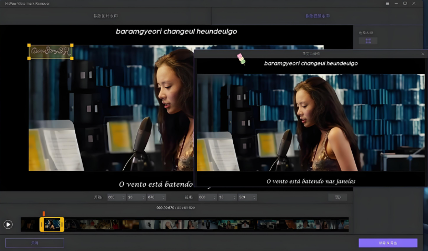The image size is (428, 251).
Task: Click the QuinnStory3R watermark selection box
Action: click(51, 51)
